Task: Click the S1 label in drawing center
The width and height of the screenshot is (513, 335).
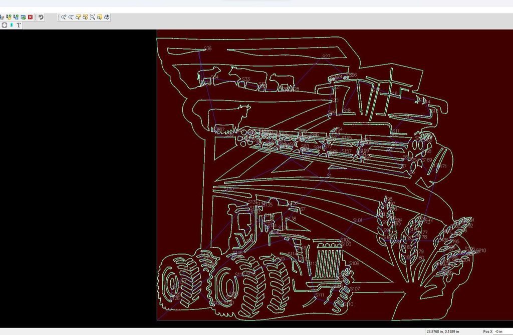Action: (329, 176)
